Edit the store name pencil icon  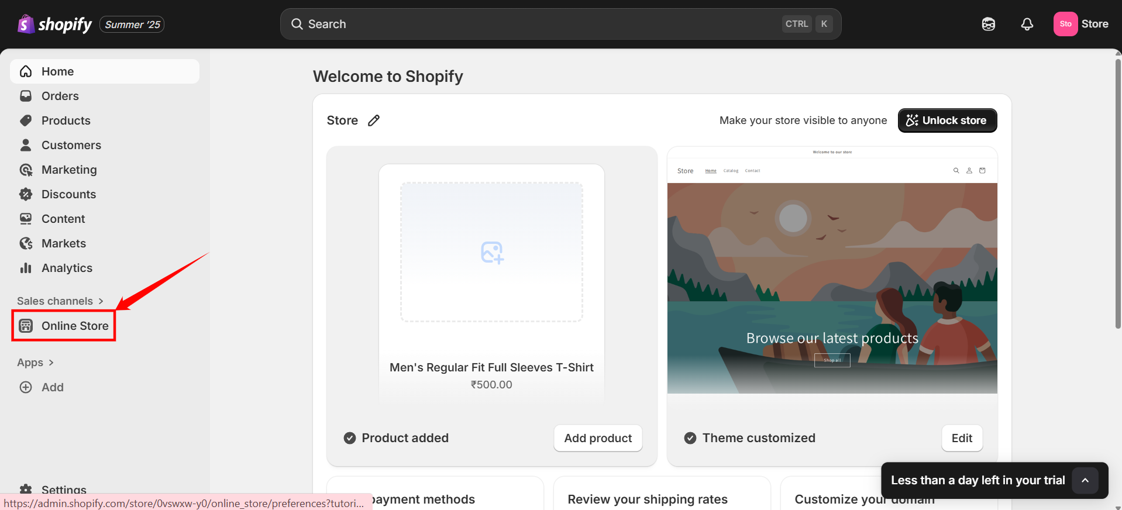(374, 120)
